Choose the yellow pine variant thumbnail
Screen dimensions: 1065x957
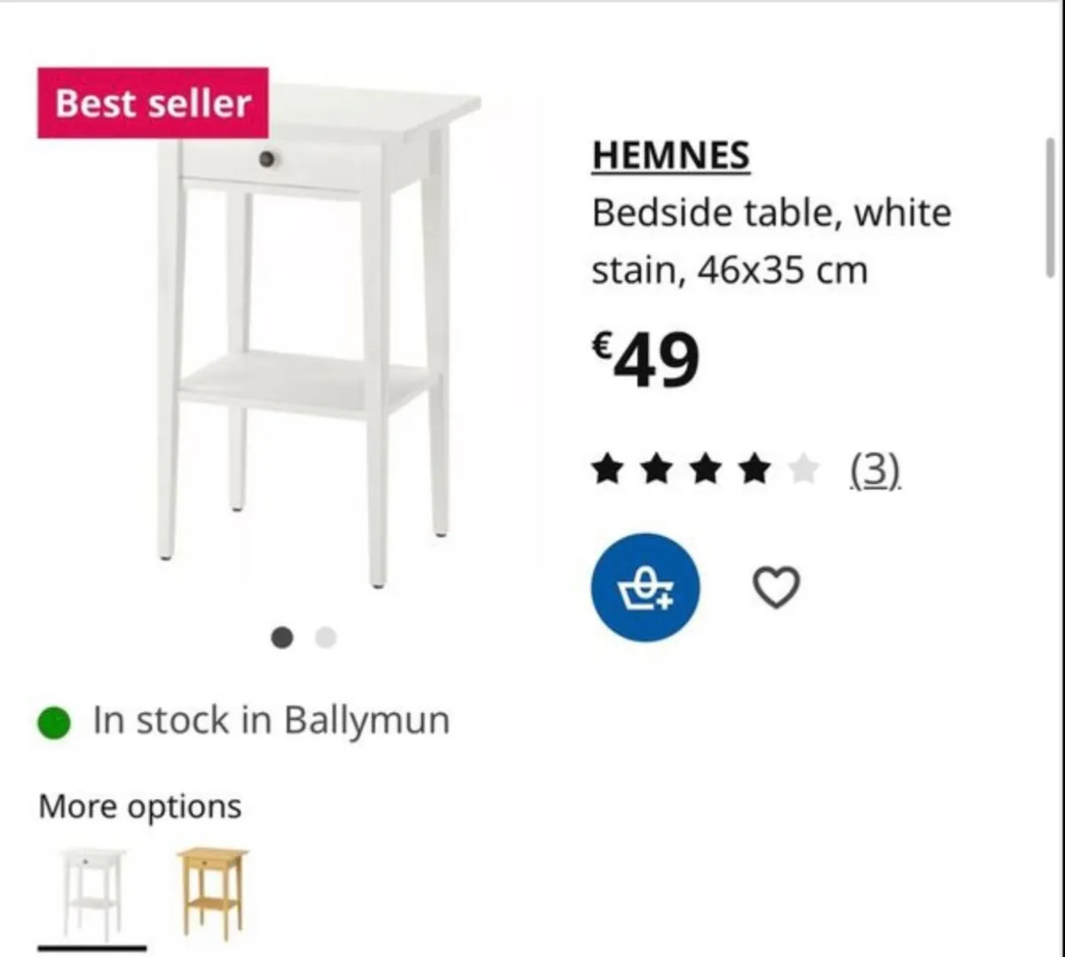(x=212, y=893)
